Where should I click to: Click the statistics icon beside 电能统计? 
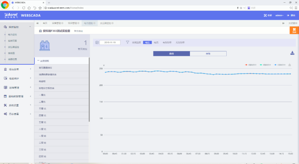tap(5, 78)
